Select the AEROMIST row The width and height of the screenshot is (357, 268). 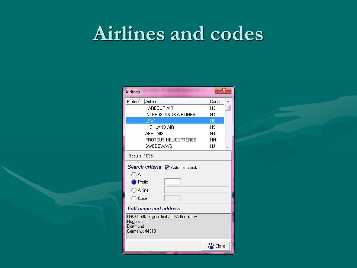[x=175, y=134]
